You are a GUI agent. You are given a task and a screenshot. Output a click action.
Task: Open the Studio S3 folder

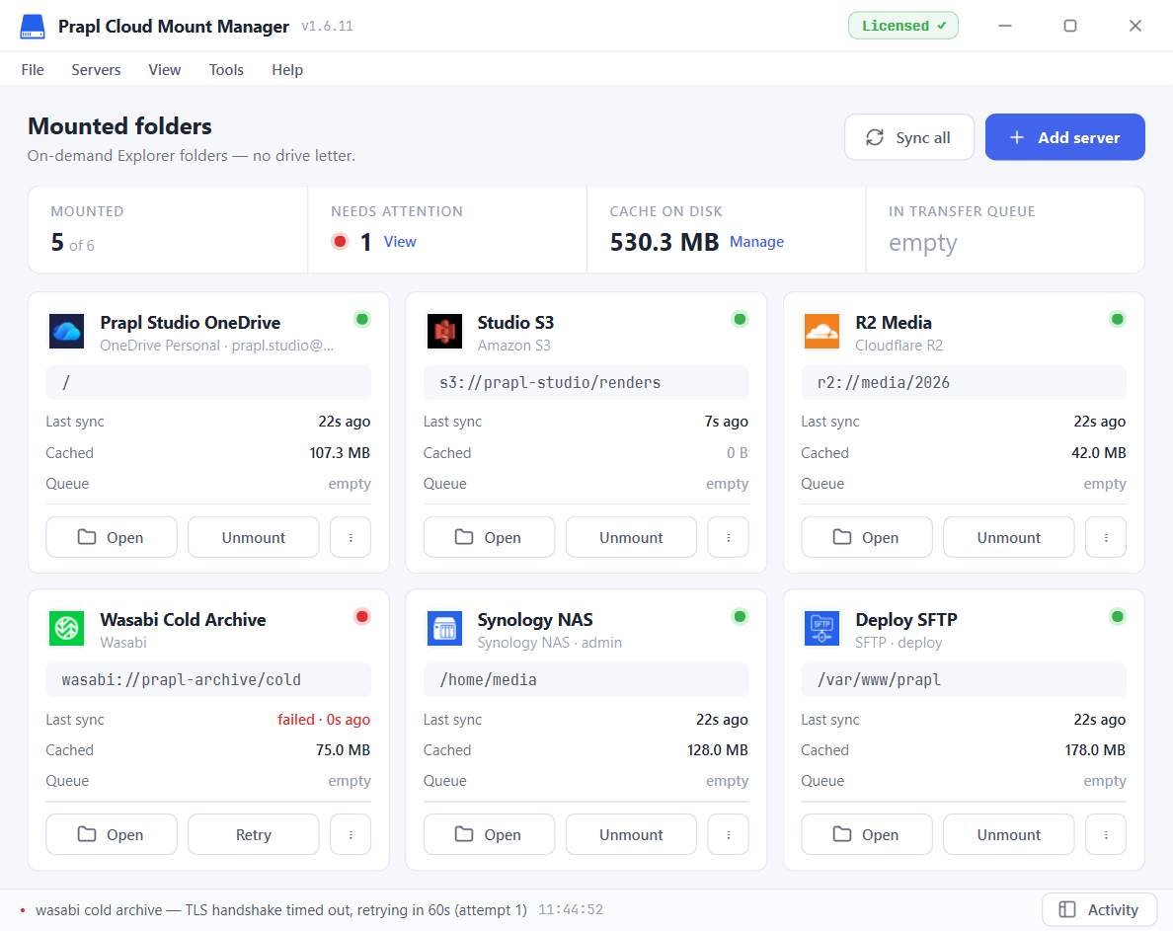(x=490, y=538)
